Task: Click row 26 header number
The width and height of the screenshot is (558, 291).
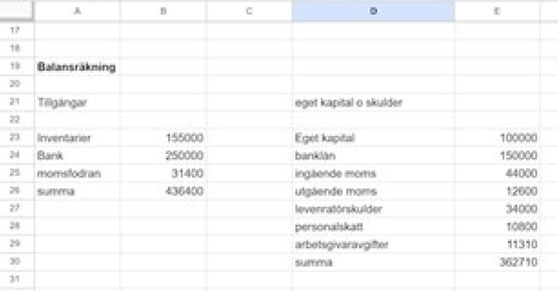Action: (16, 191)
